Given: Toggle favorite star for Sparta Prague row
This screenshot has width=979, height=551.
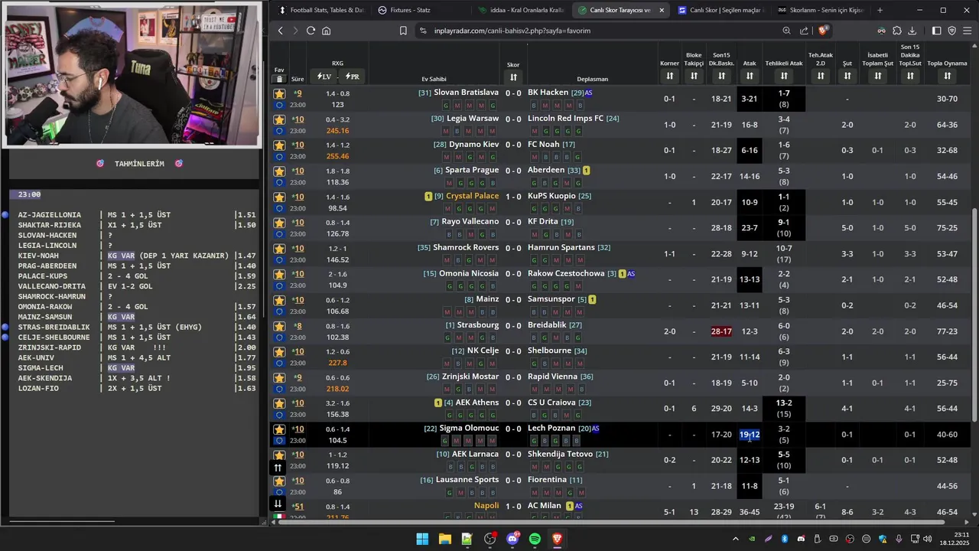Looking at the screenshot, I should pyautogui.click(x=279, y=171).
